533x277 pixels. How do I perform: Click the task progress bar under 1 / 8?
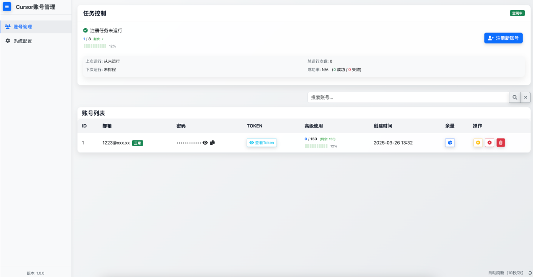[x=95, y=46]
